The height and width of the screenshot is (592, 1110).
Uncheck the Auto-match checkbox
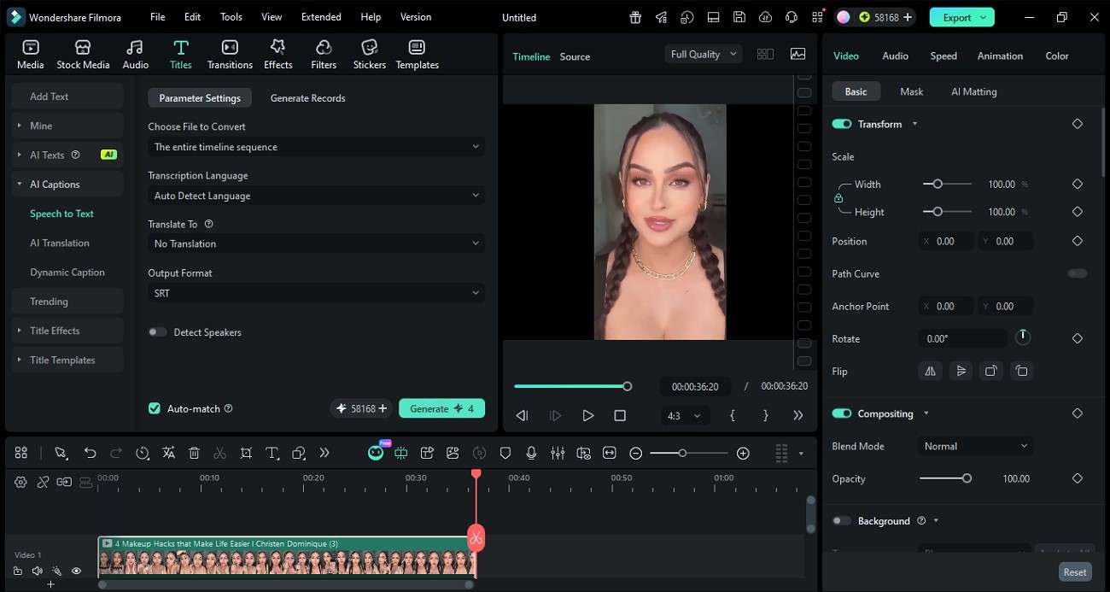pos(155,408)
